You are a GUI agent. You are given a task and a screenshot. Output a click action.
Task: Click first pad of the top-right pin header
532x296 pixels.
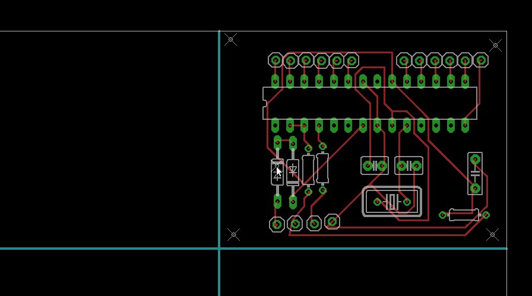click(404, 60)
